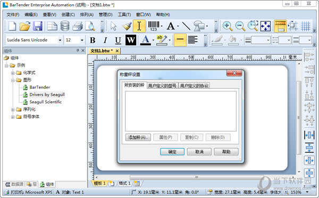Confirm dialog with 确定 button
This screenshot has width=319, height=198.
pyautogui.click(x=172, y=152)
